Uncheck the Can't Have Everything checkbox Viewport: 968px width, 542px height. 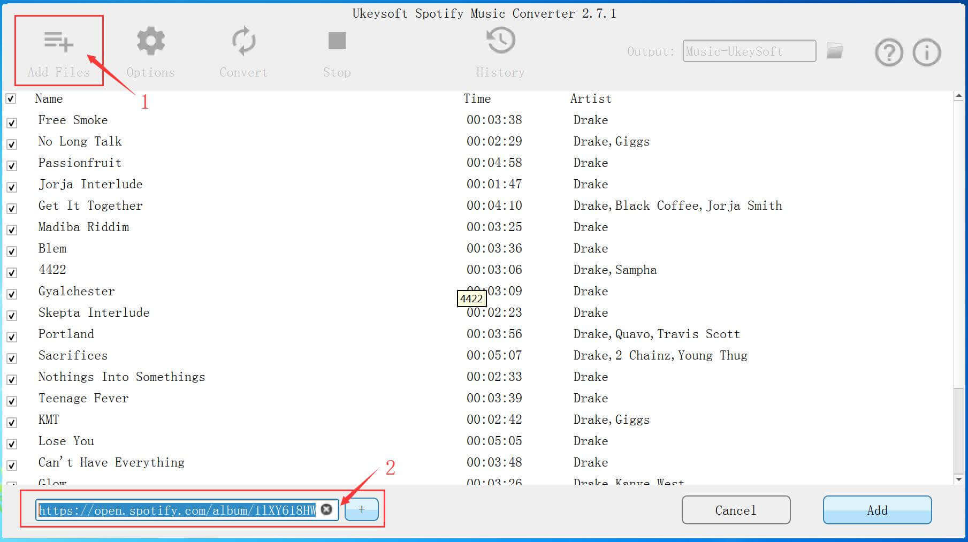(x=11, y=465)
